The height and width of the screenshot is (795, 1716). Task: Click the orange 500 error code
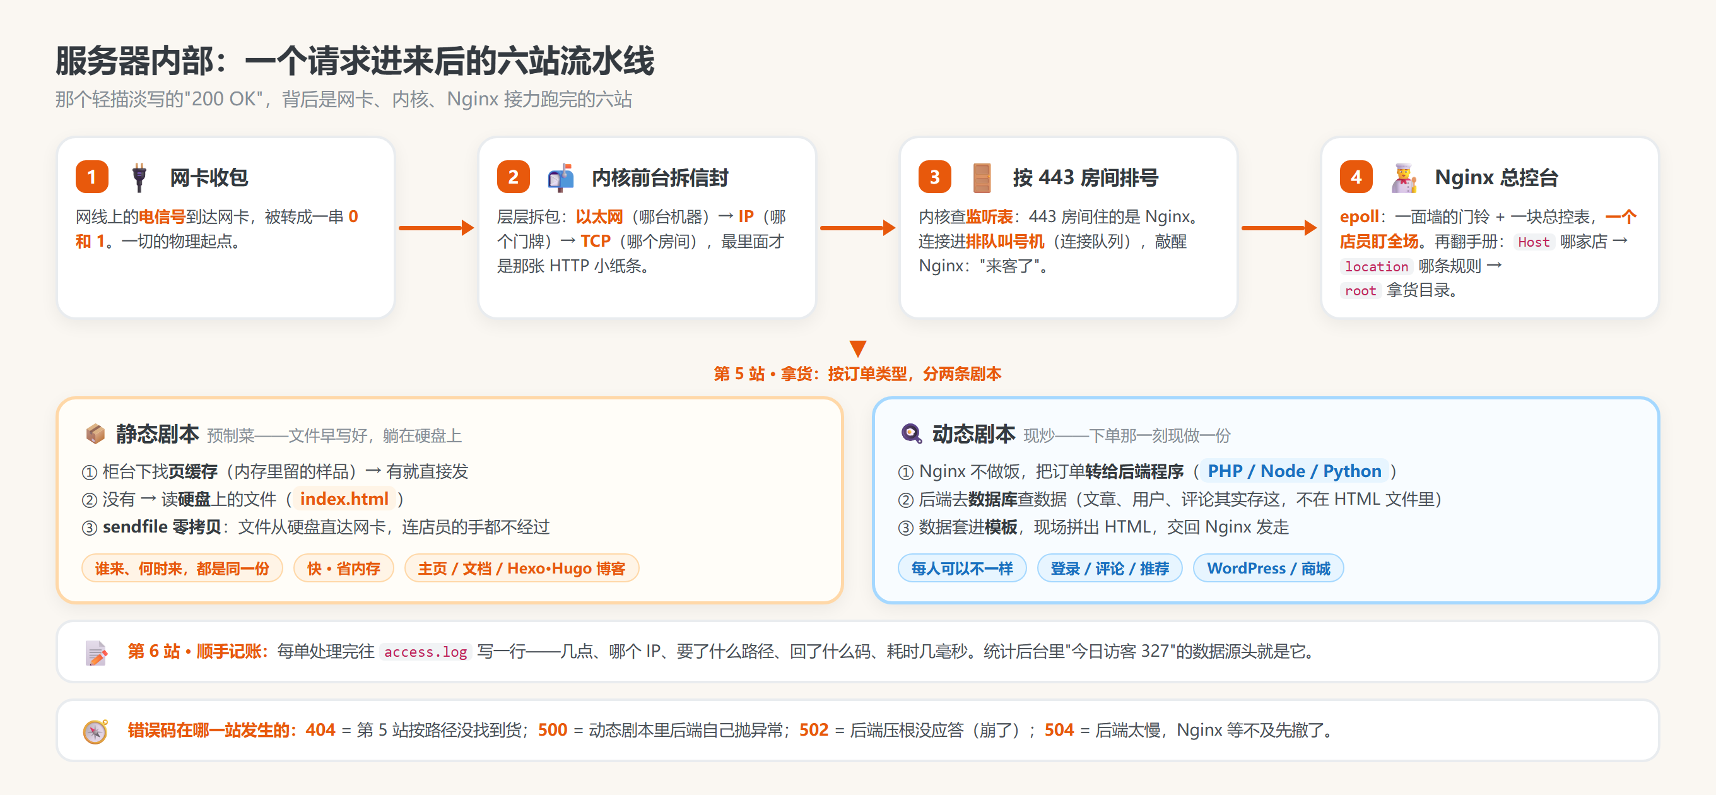[552, 731]
